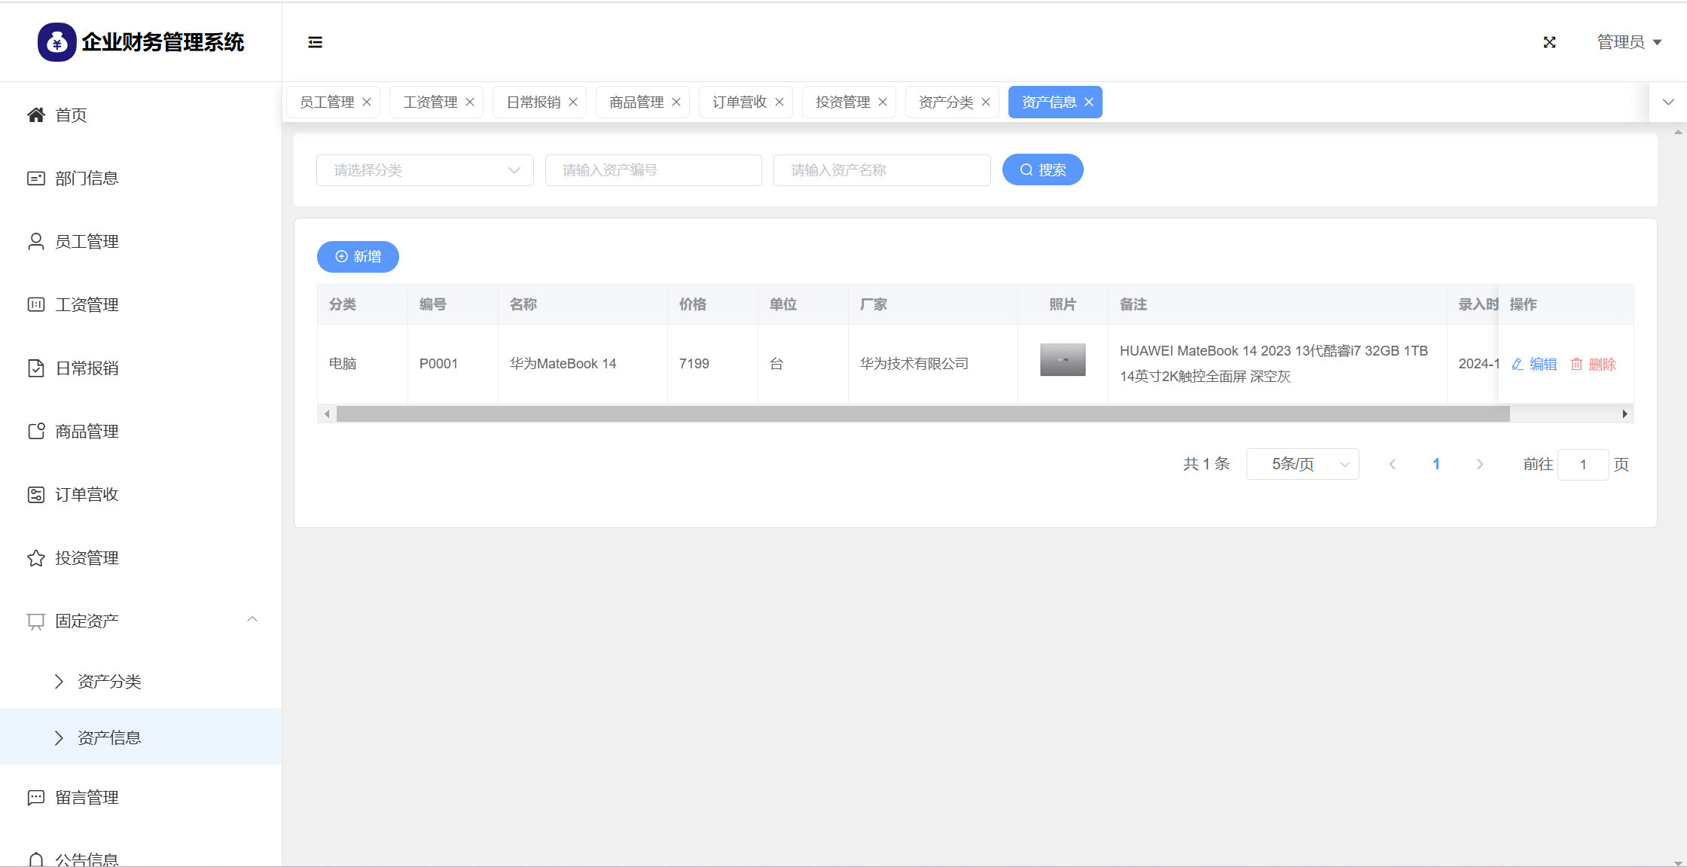The height and width of the screenshot is (867, 1687).
Task: Close the 员工管理 tab
Action: (367, 102)
